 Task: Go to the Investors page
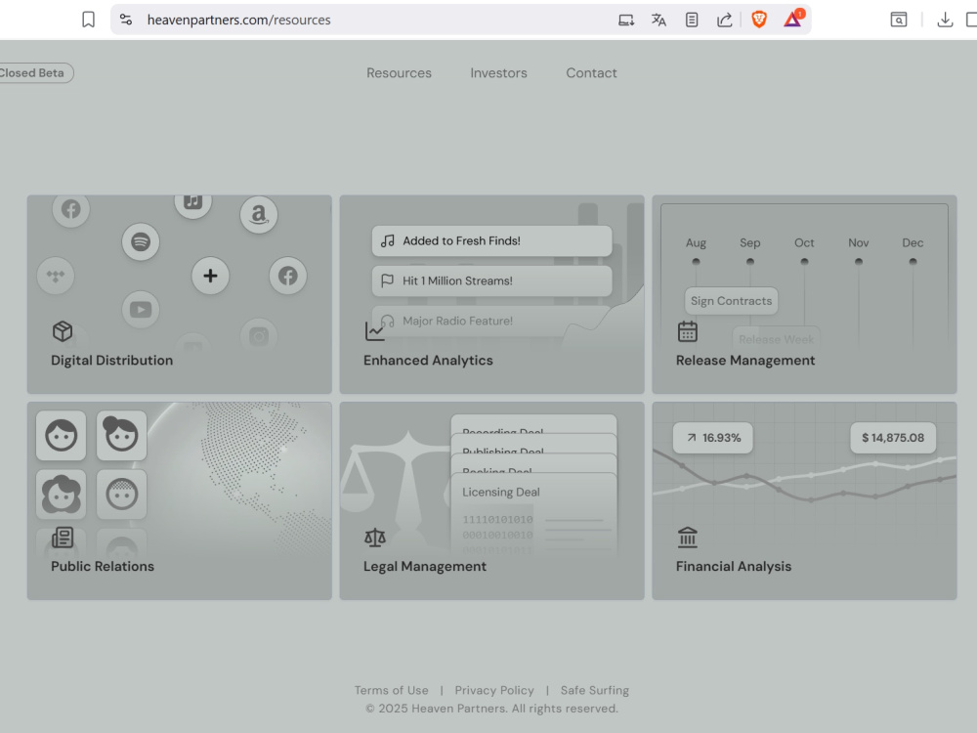click(498, 73)
